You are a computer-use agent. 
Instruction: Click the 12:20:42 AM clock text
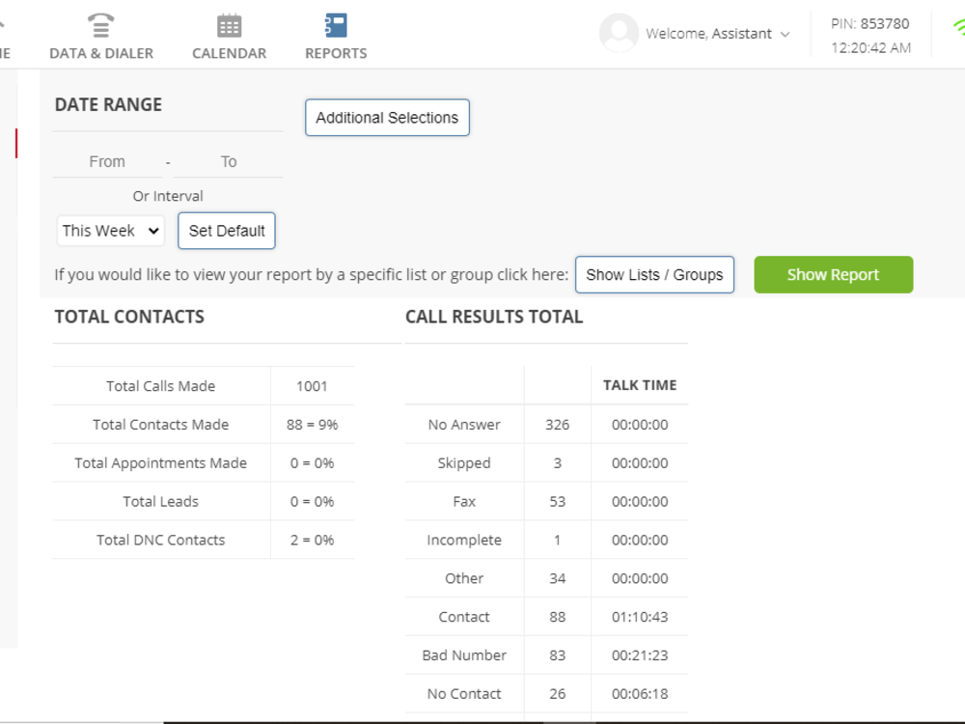pyautogui.click(x=870, y=48)
